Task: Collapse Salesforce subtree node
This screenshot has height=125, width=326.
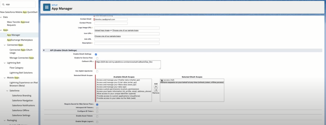Action: pyautogui.click(x=7, y=91)
